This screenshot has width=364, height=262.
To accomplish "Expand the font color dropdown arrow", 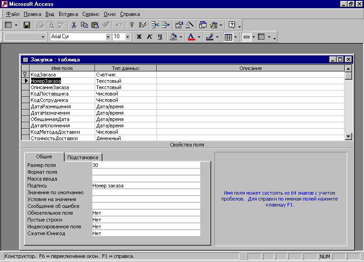I will [199, 37].
